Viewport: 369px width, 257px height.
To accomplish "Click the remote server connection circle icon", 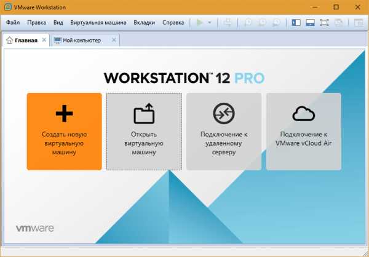I will (x=224, y=114).
